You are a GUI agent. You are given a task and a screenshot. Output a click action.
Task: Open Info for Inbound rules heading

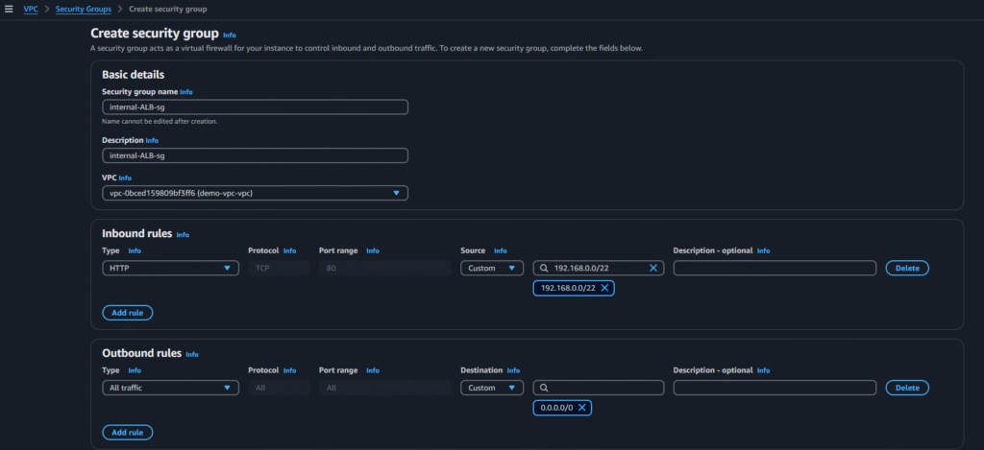[x=183, y=235]
